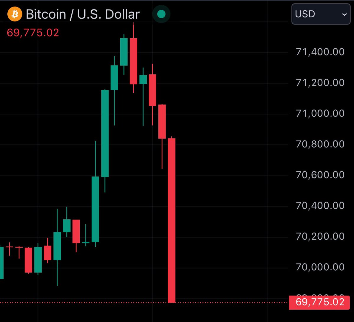
Task: Click the USD tab in the top right
Action: click(321, 14)
